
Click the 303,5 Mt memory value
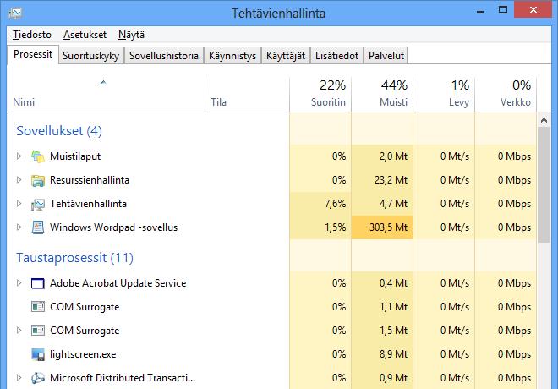388,227
